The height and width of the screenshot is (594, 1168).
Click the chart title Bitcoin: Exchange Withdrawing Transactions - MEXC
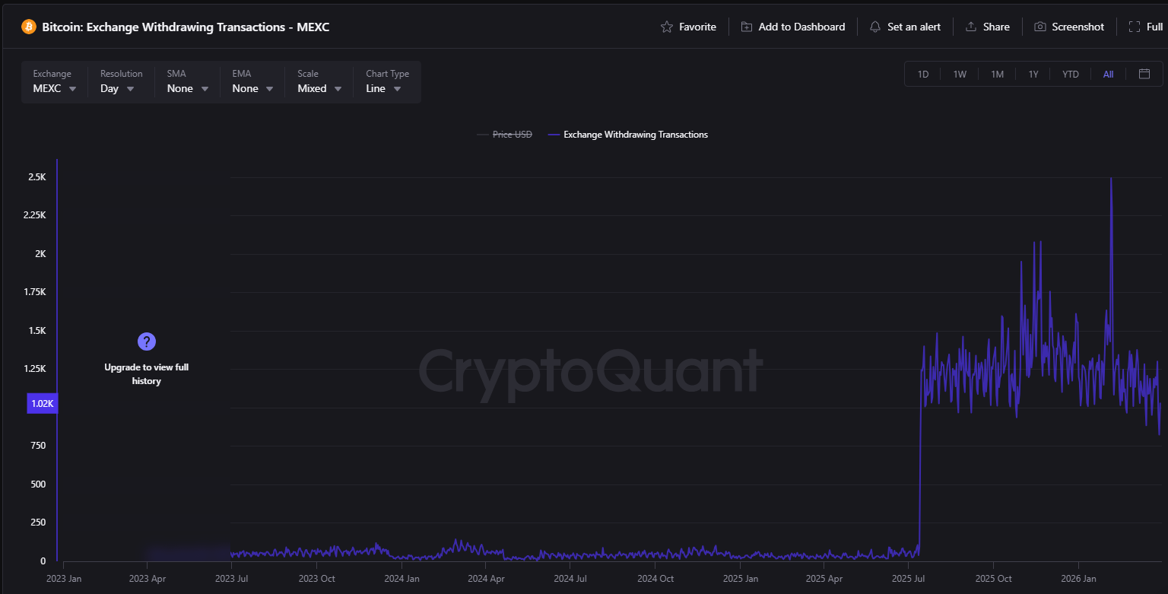pyautogui.click(x=186, y=27)
